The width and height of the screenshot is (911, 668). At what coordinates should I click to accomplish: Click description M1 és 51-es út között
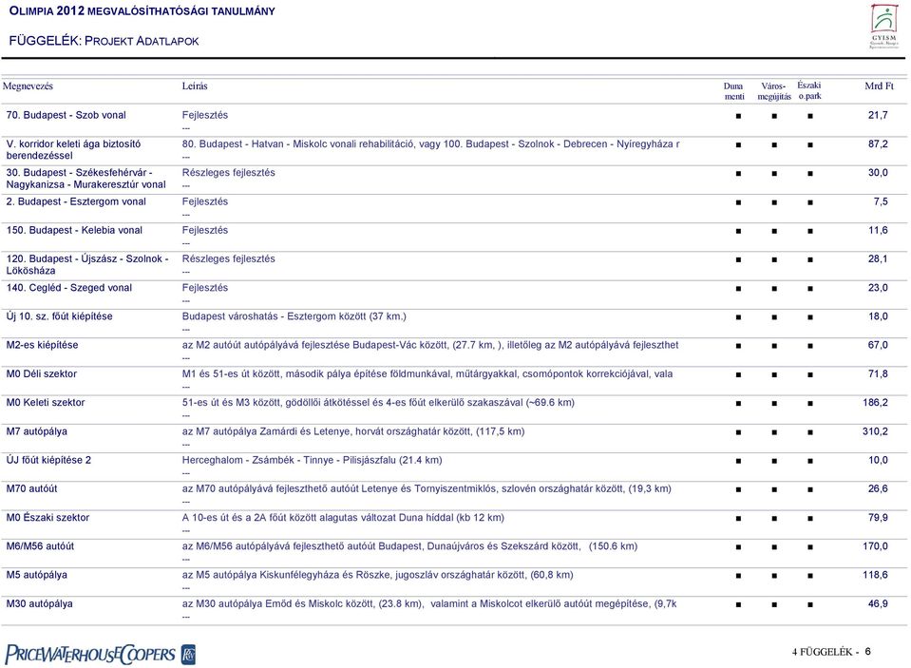click(x=427, y=373)
